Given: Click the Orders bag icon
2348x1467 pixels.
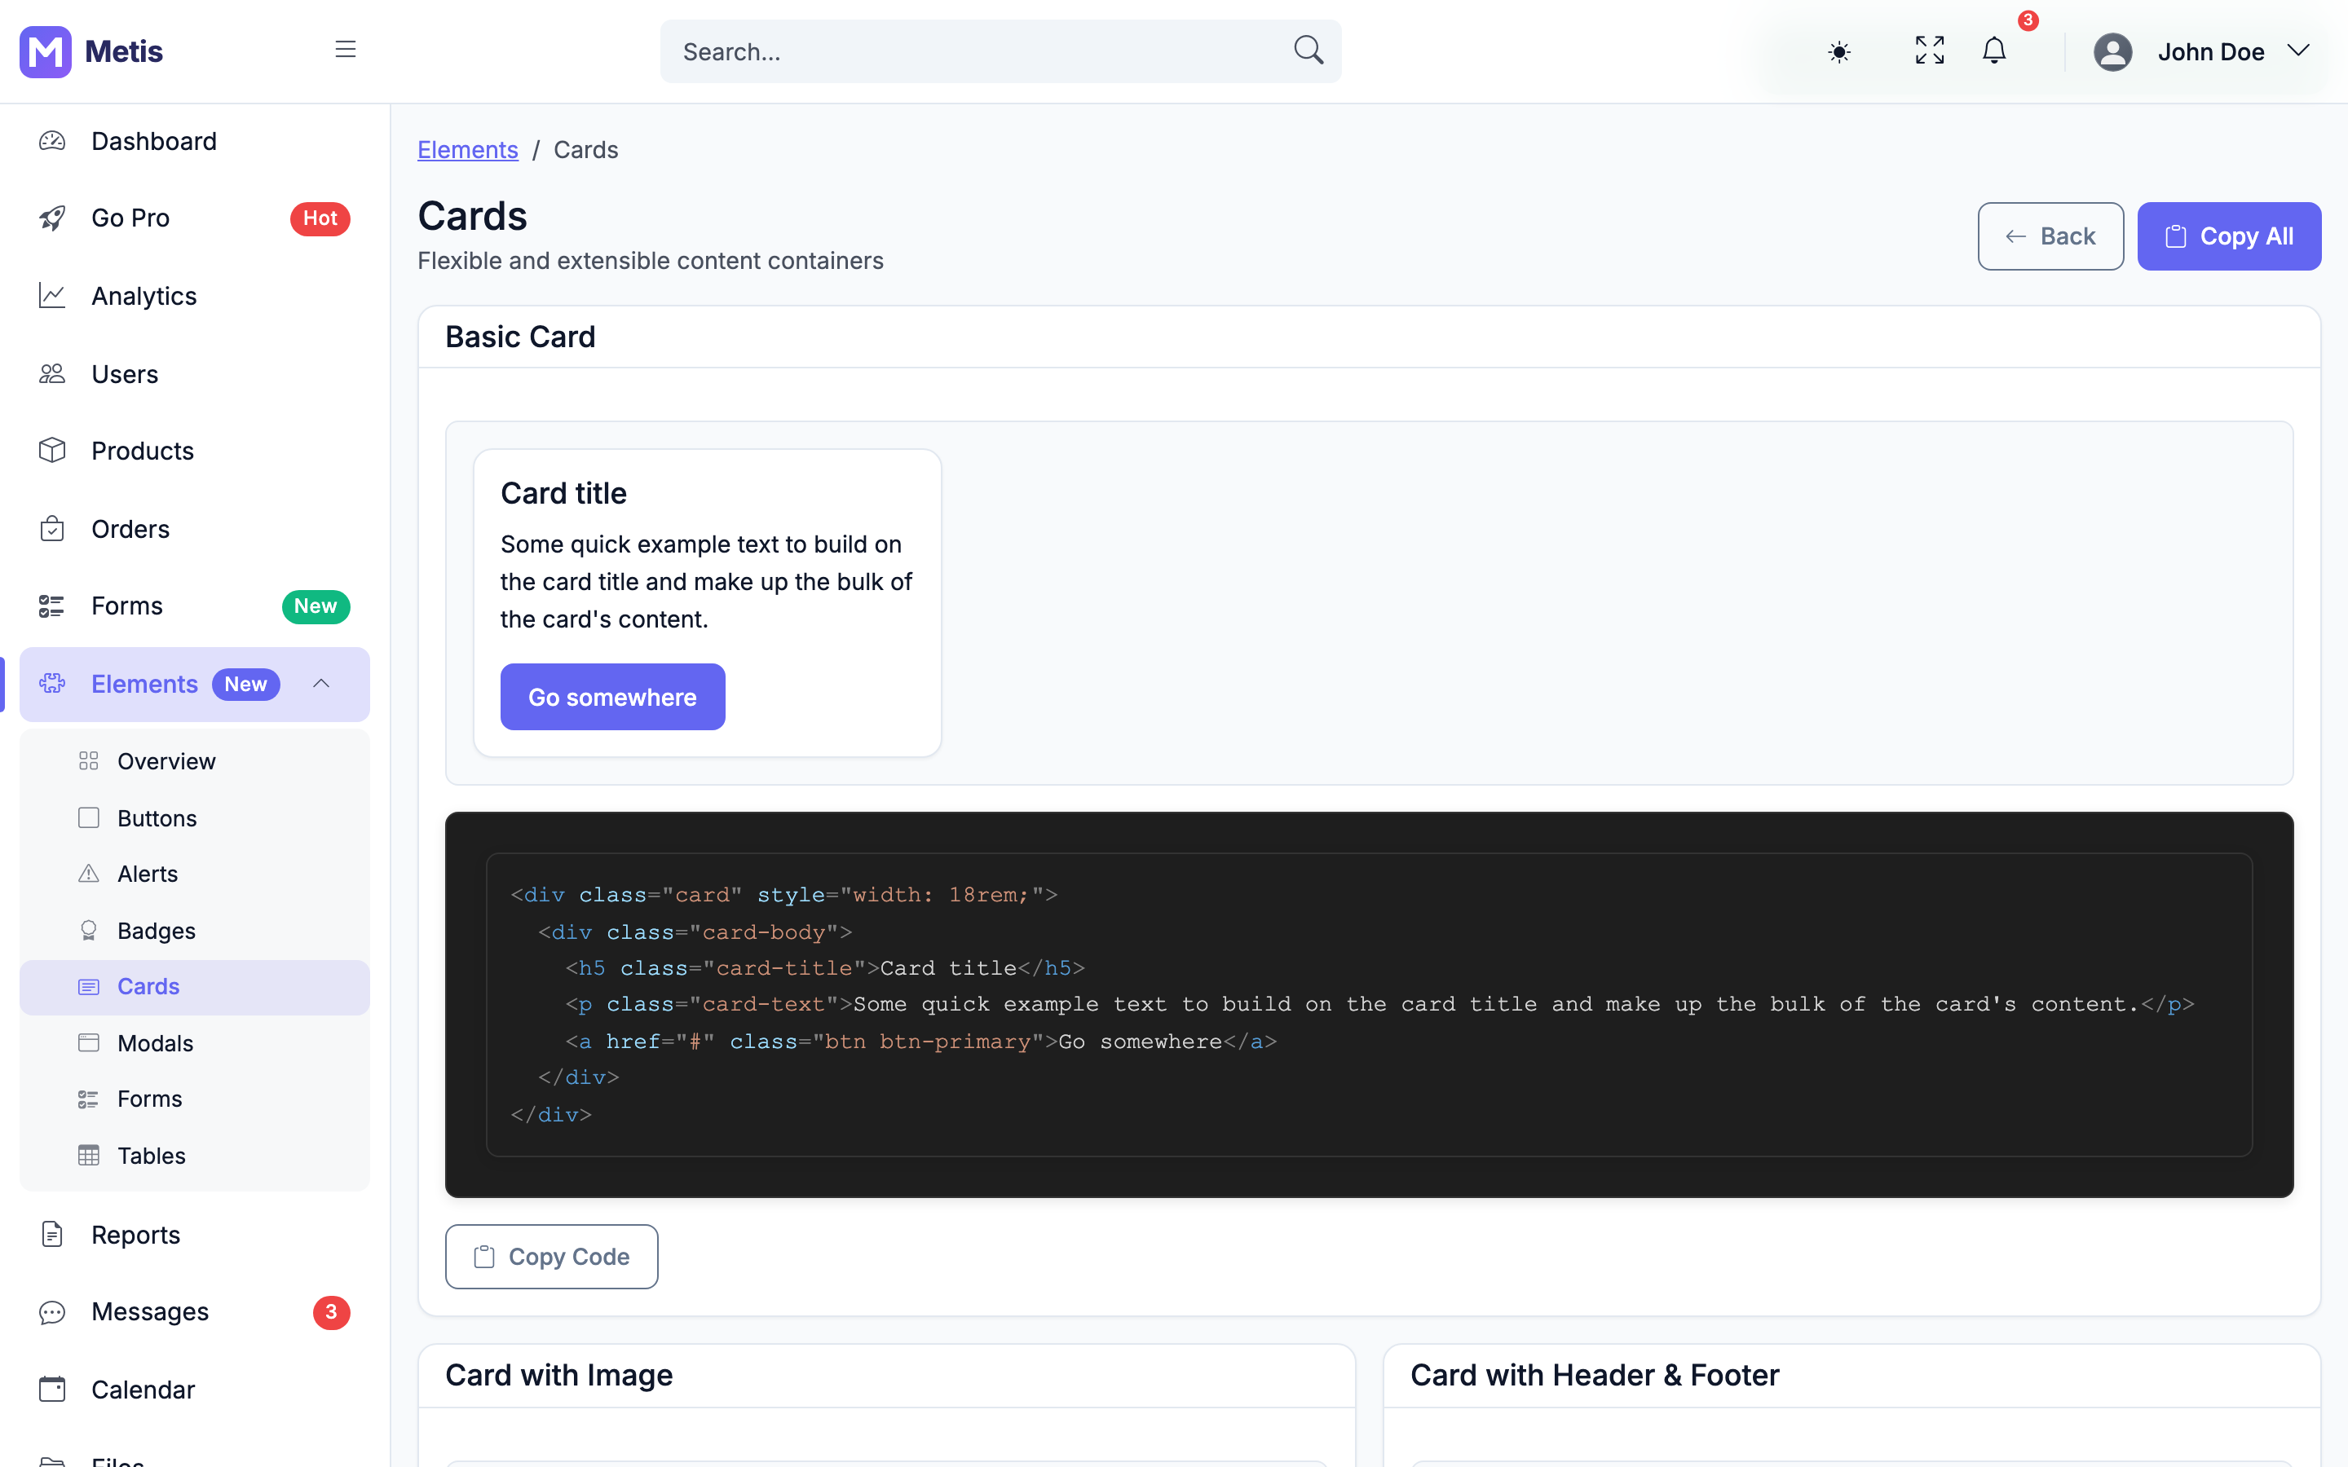Looking at the screenshot, I should pos(52,529).
